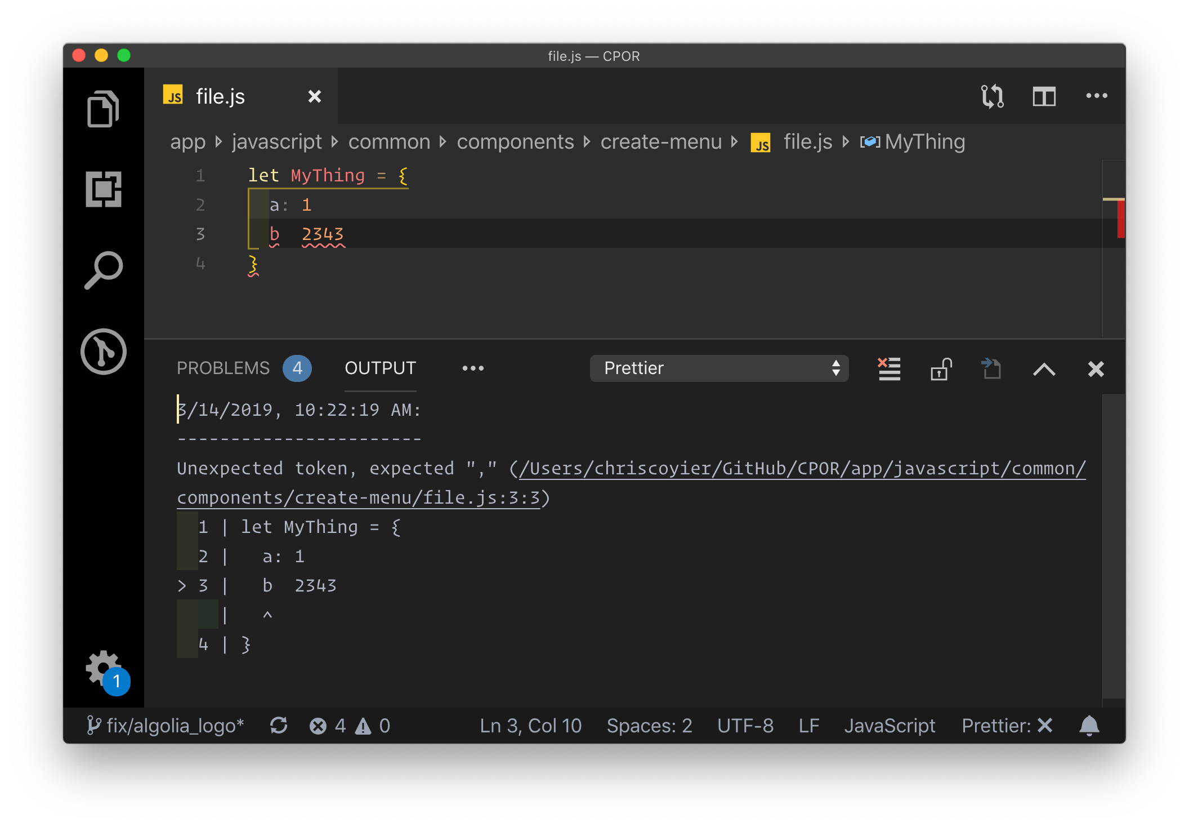Viewport: 1189px width, 827px height.
Task: Click the square layout icon in activity bar
Action: (103, 189)
